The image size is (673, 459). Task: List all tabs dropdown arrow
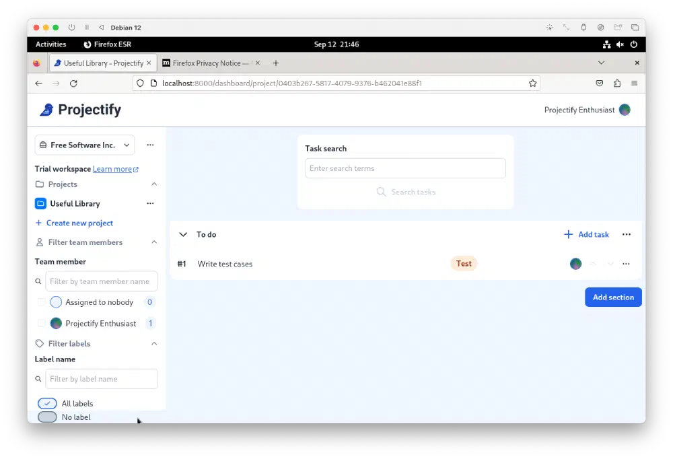coord(601,63)
